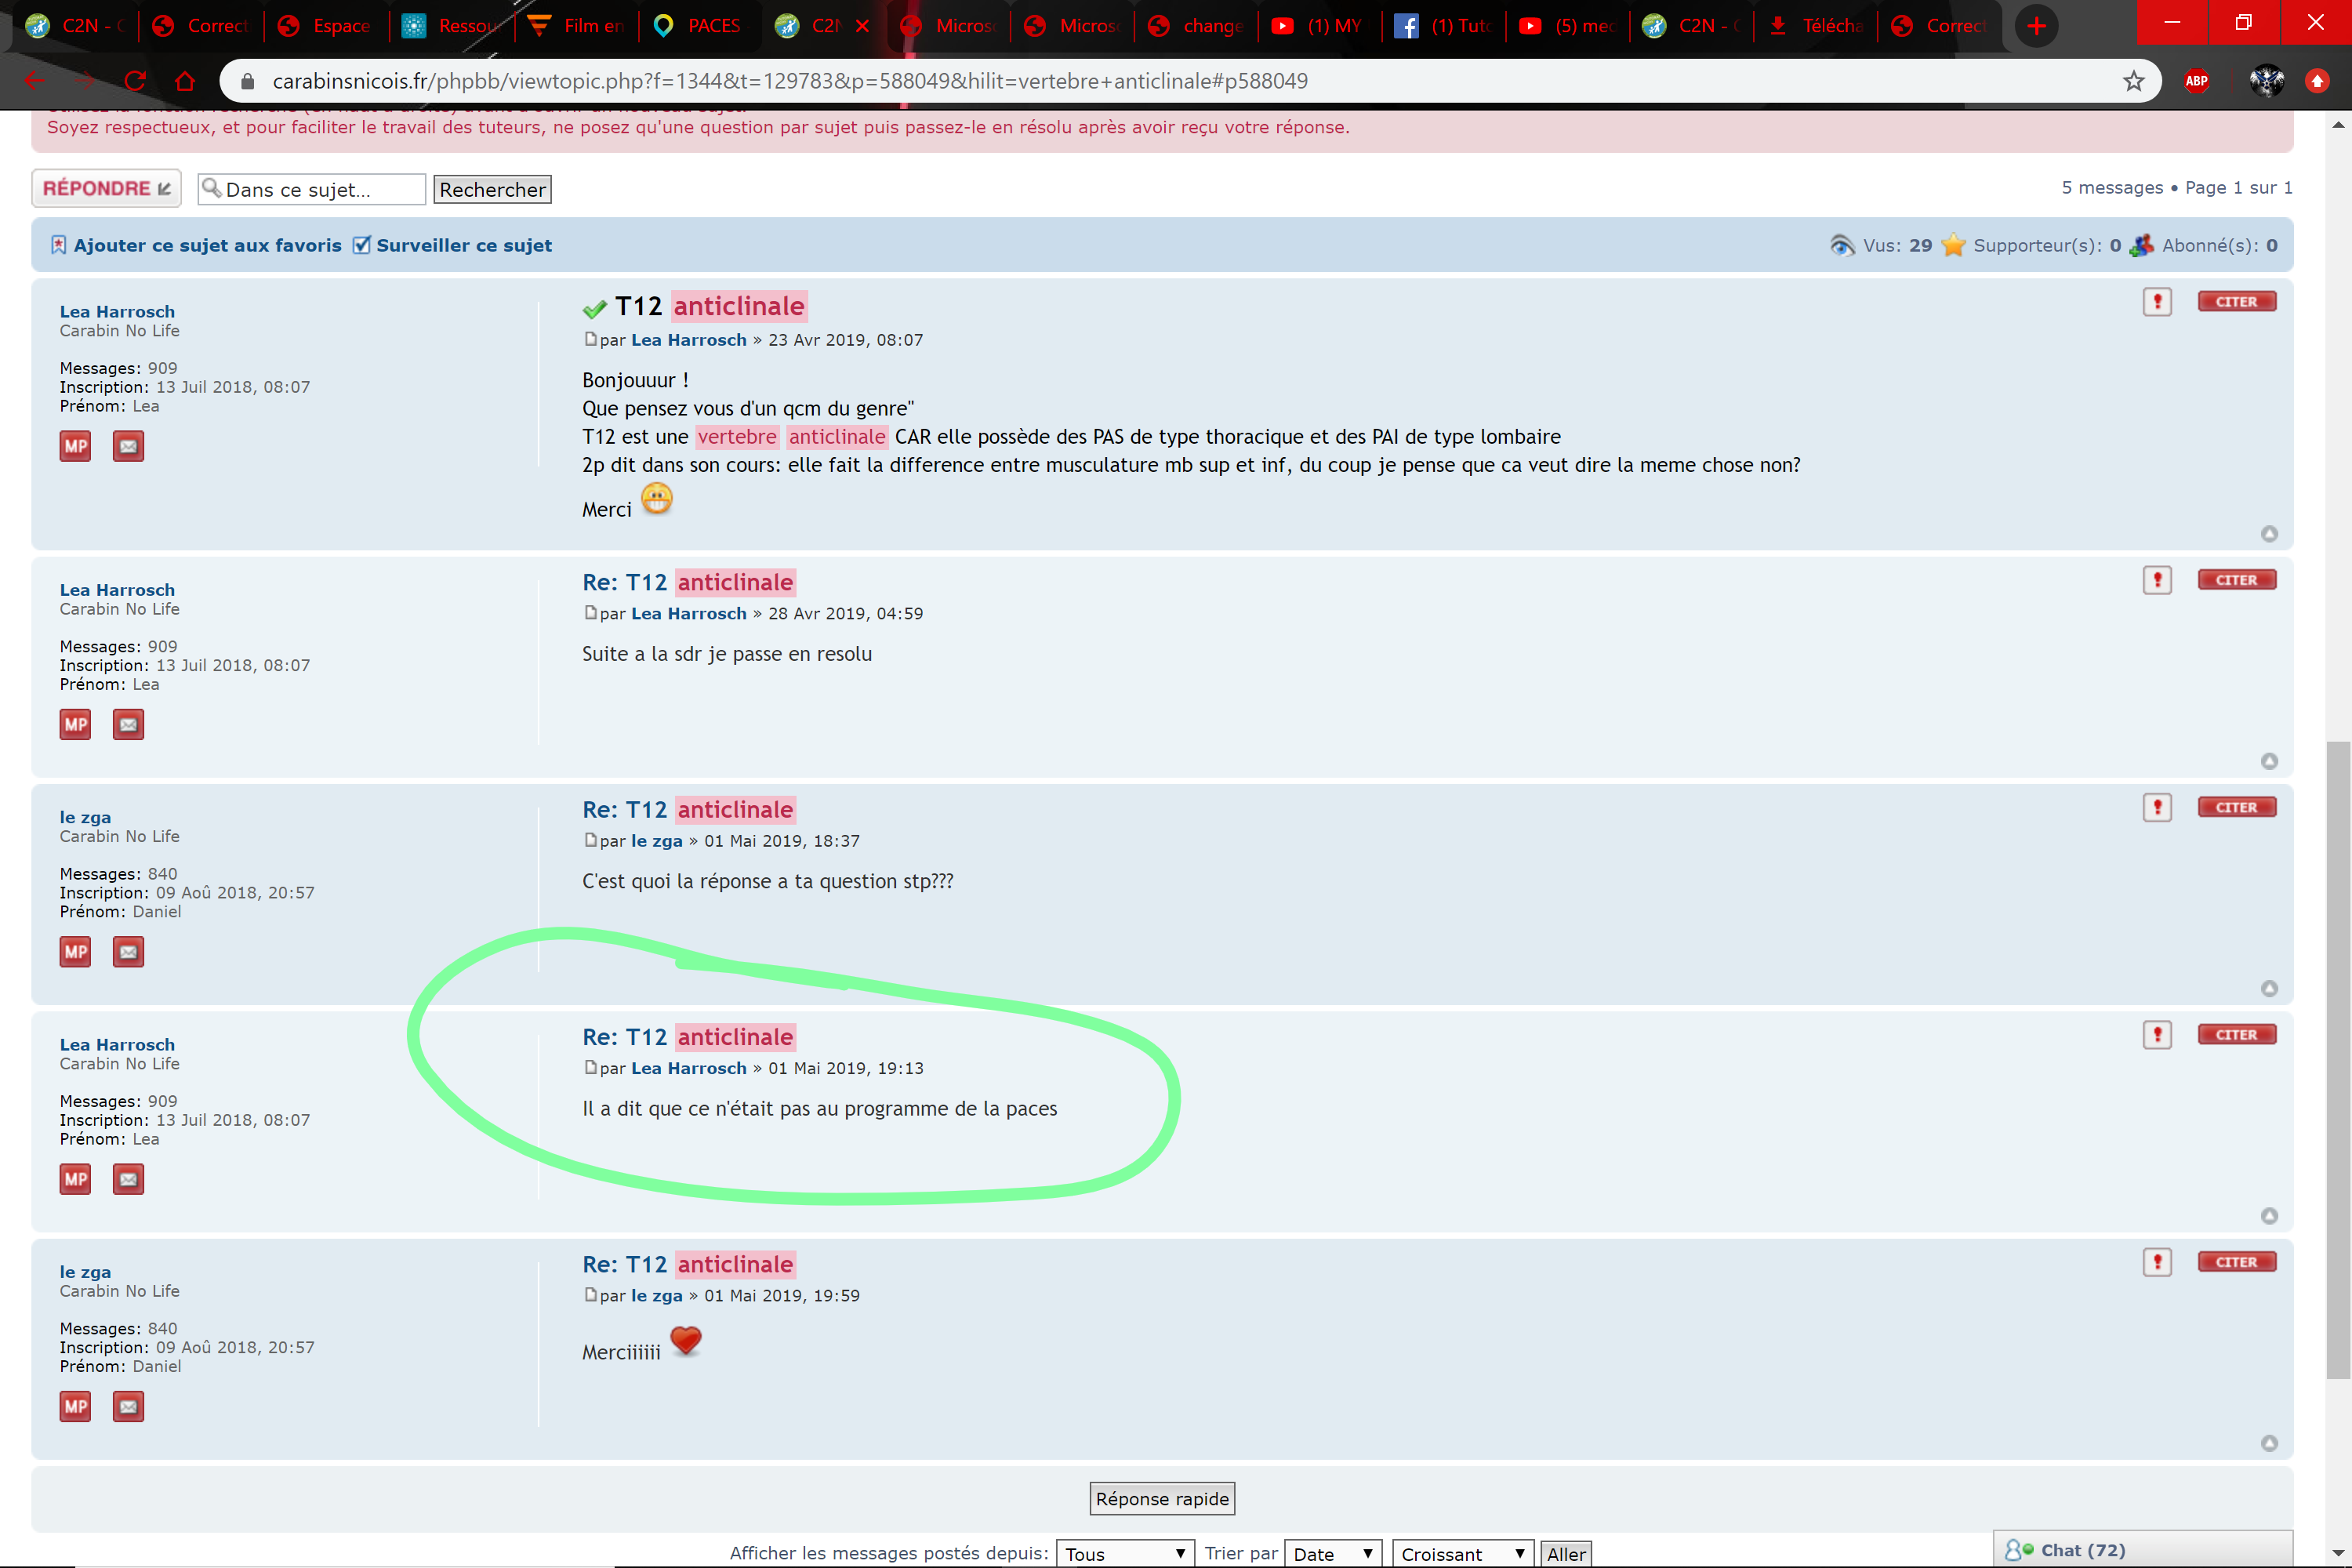Open the ABP Adblock Plus extension icon

pos(2196,81)
